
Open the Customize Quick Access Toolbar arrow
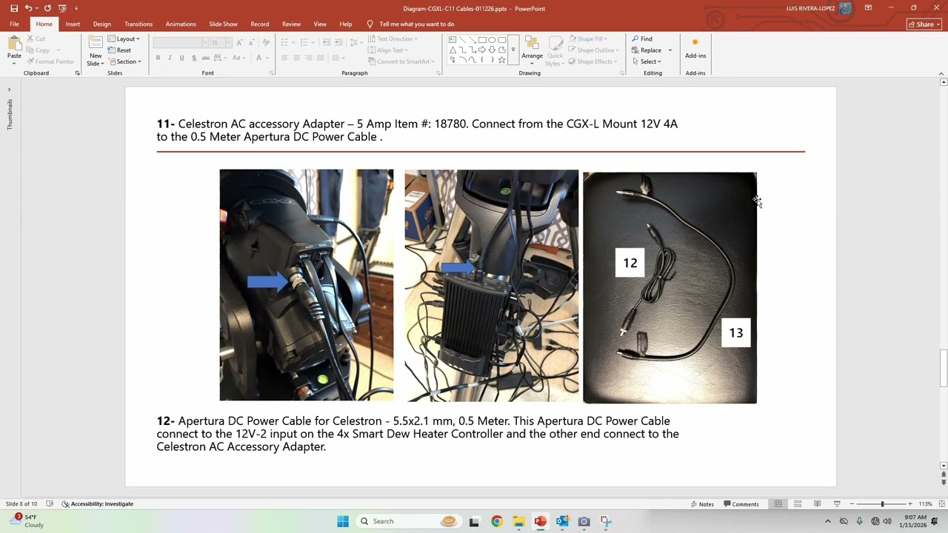tap(76, 8)
